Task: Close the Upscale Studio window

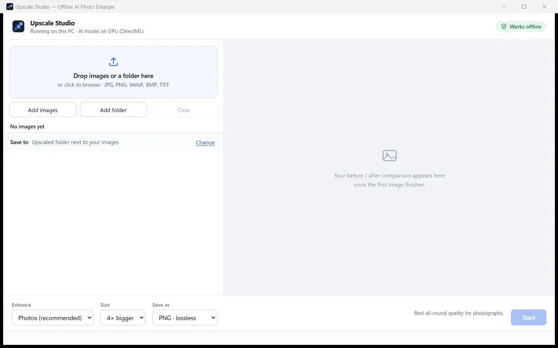Action: coord(544,7)
